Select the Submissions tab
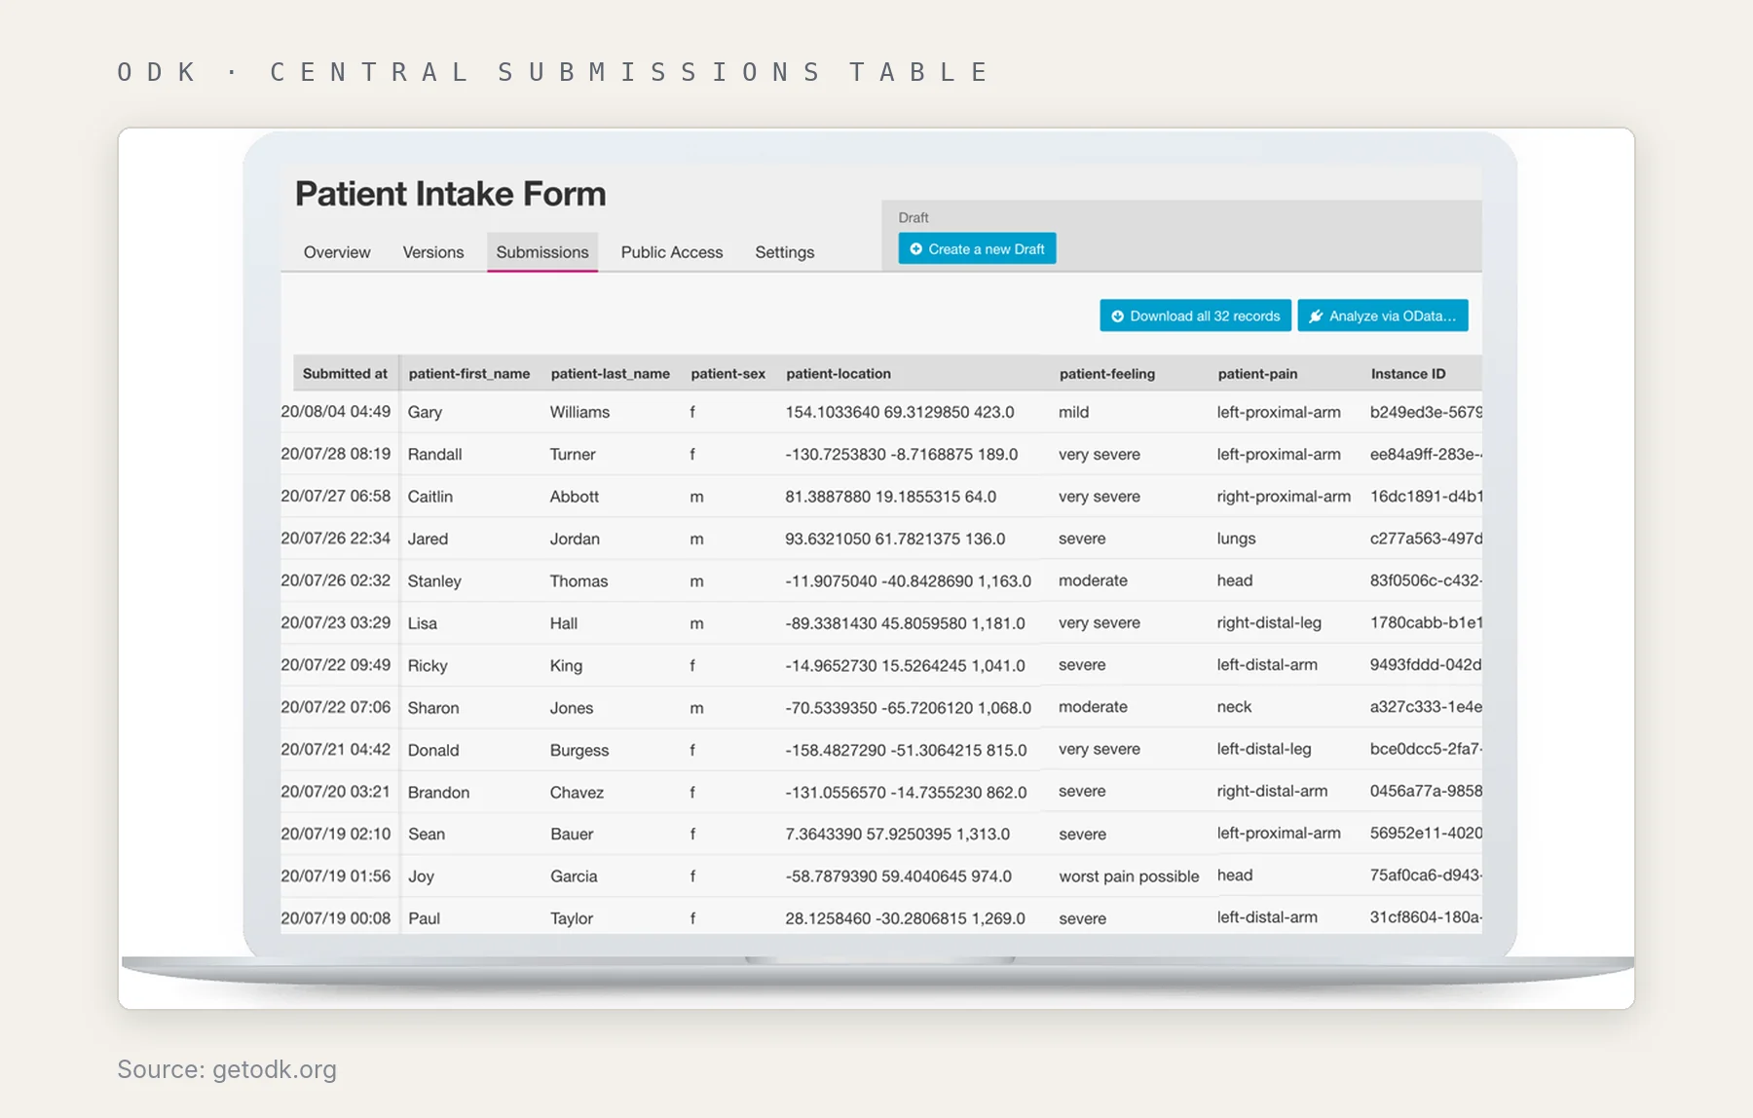This screenshot has width=1753, height=1118. [542, 252]
